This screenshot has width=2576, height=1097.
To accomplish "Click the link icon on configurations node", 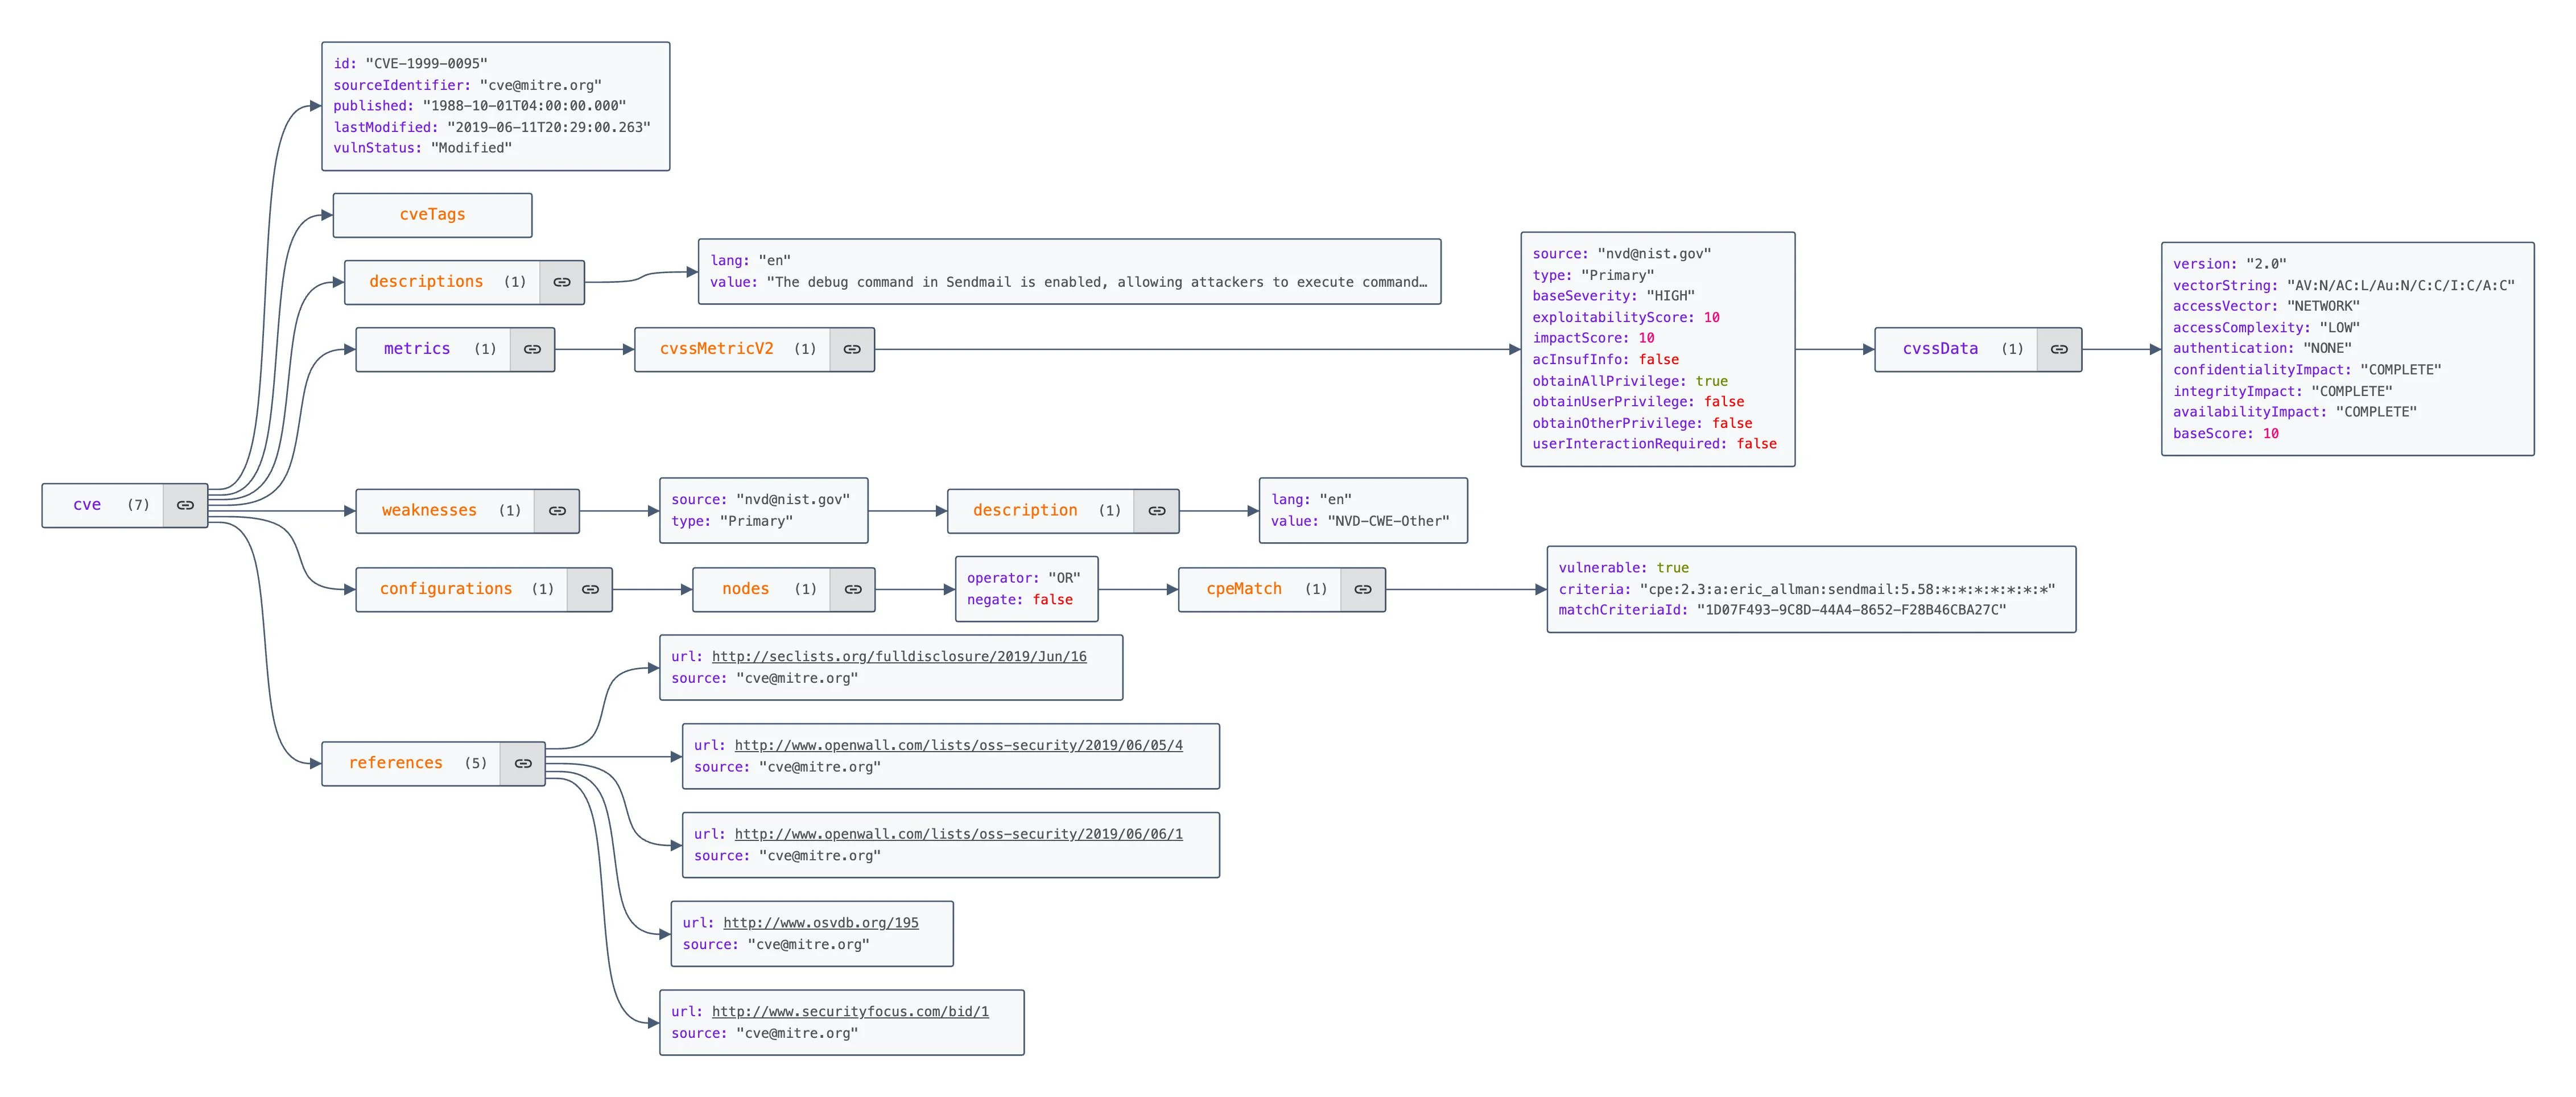I will click(x=590, y=589).
